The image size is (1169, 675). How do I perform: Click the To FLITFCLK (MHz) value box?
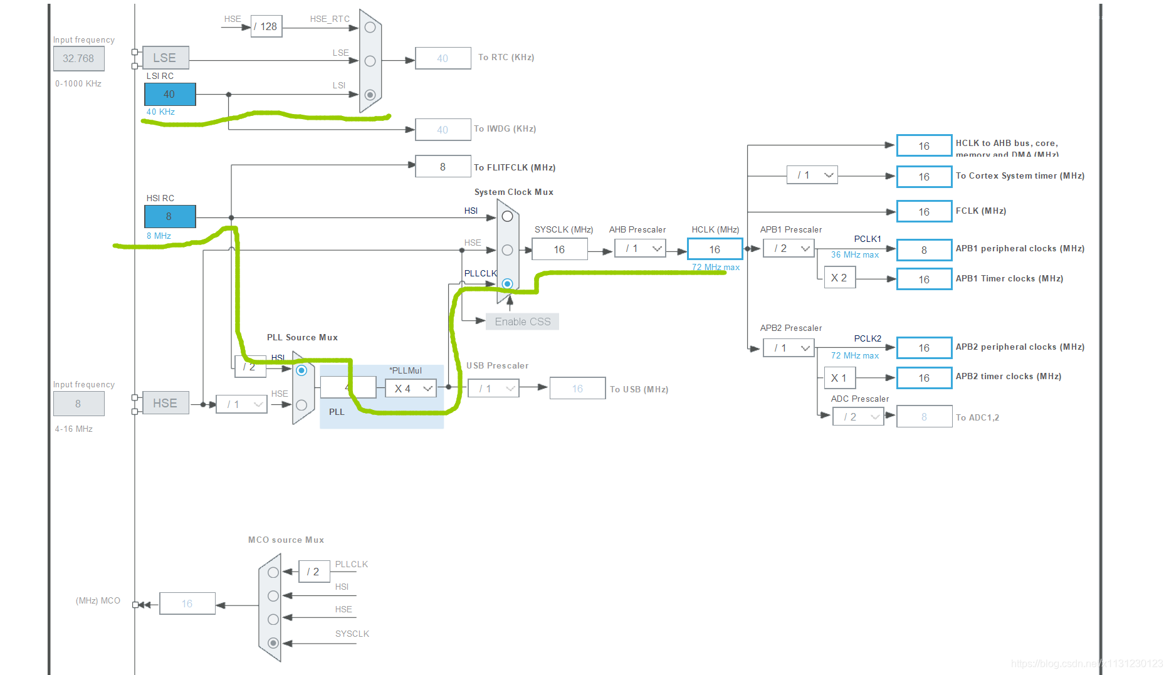443,167
